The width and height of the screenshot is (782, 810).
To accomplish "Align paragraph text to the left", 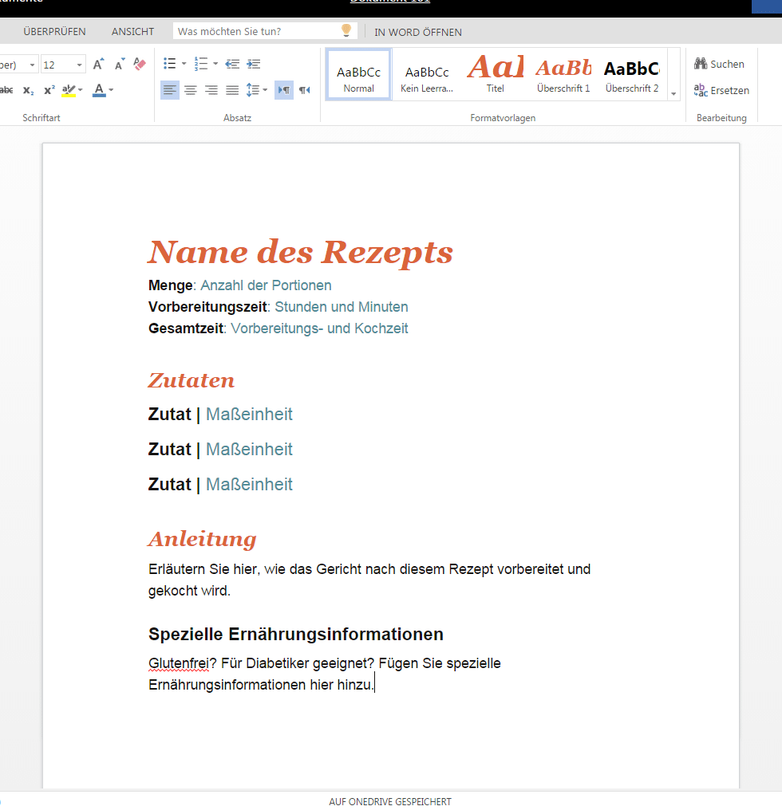I will (x=170, y=90).
